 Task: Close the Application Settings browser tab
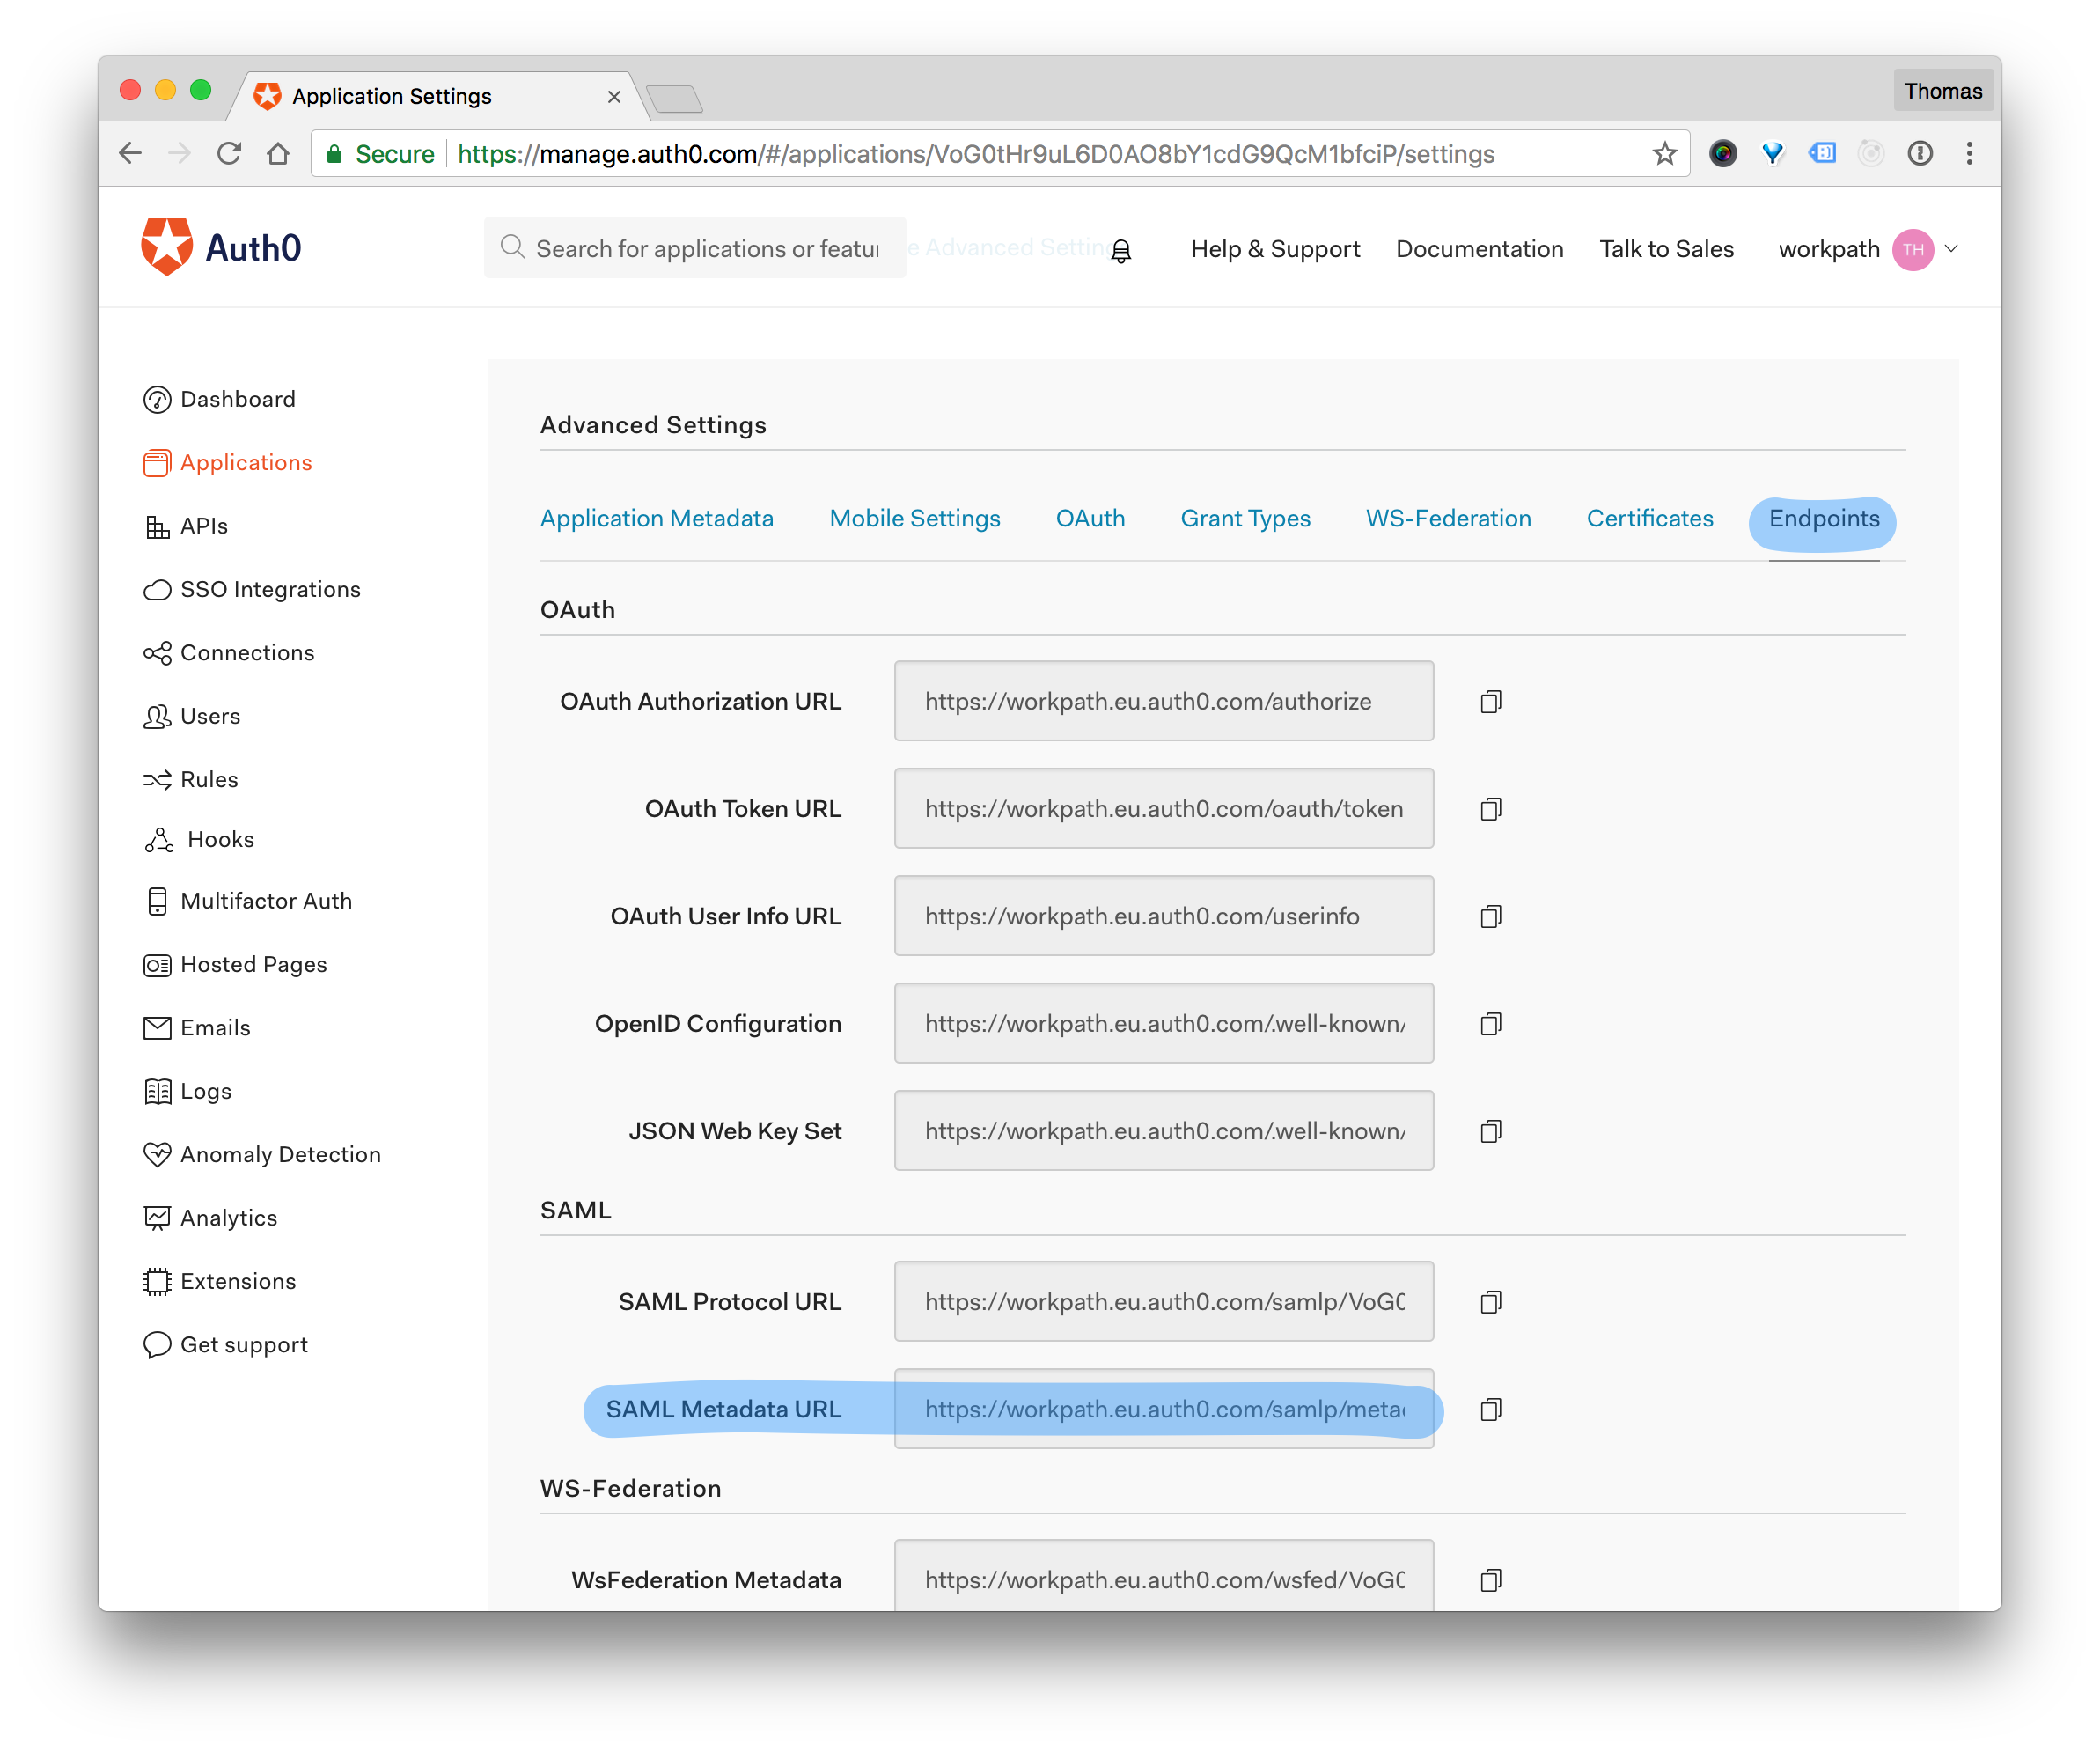pyautogui.click(x=614, y=97)
